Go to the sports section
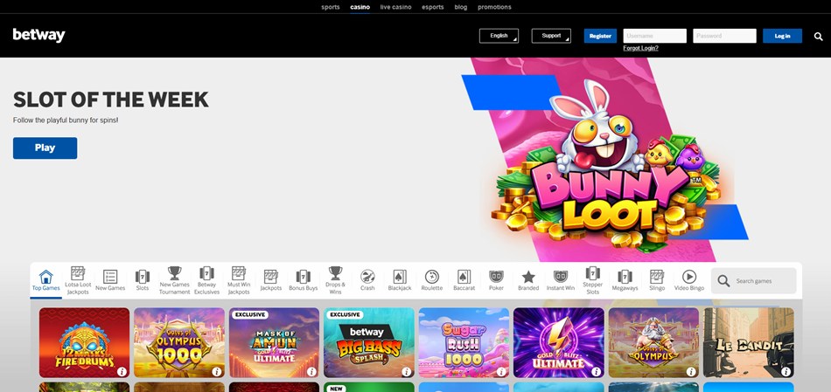This screenshot has width=831, height=392. (331, 7)
